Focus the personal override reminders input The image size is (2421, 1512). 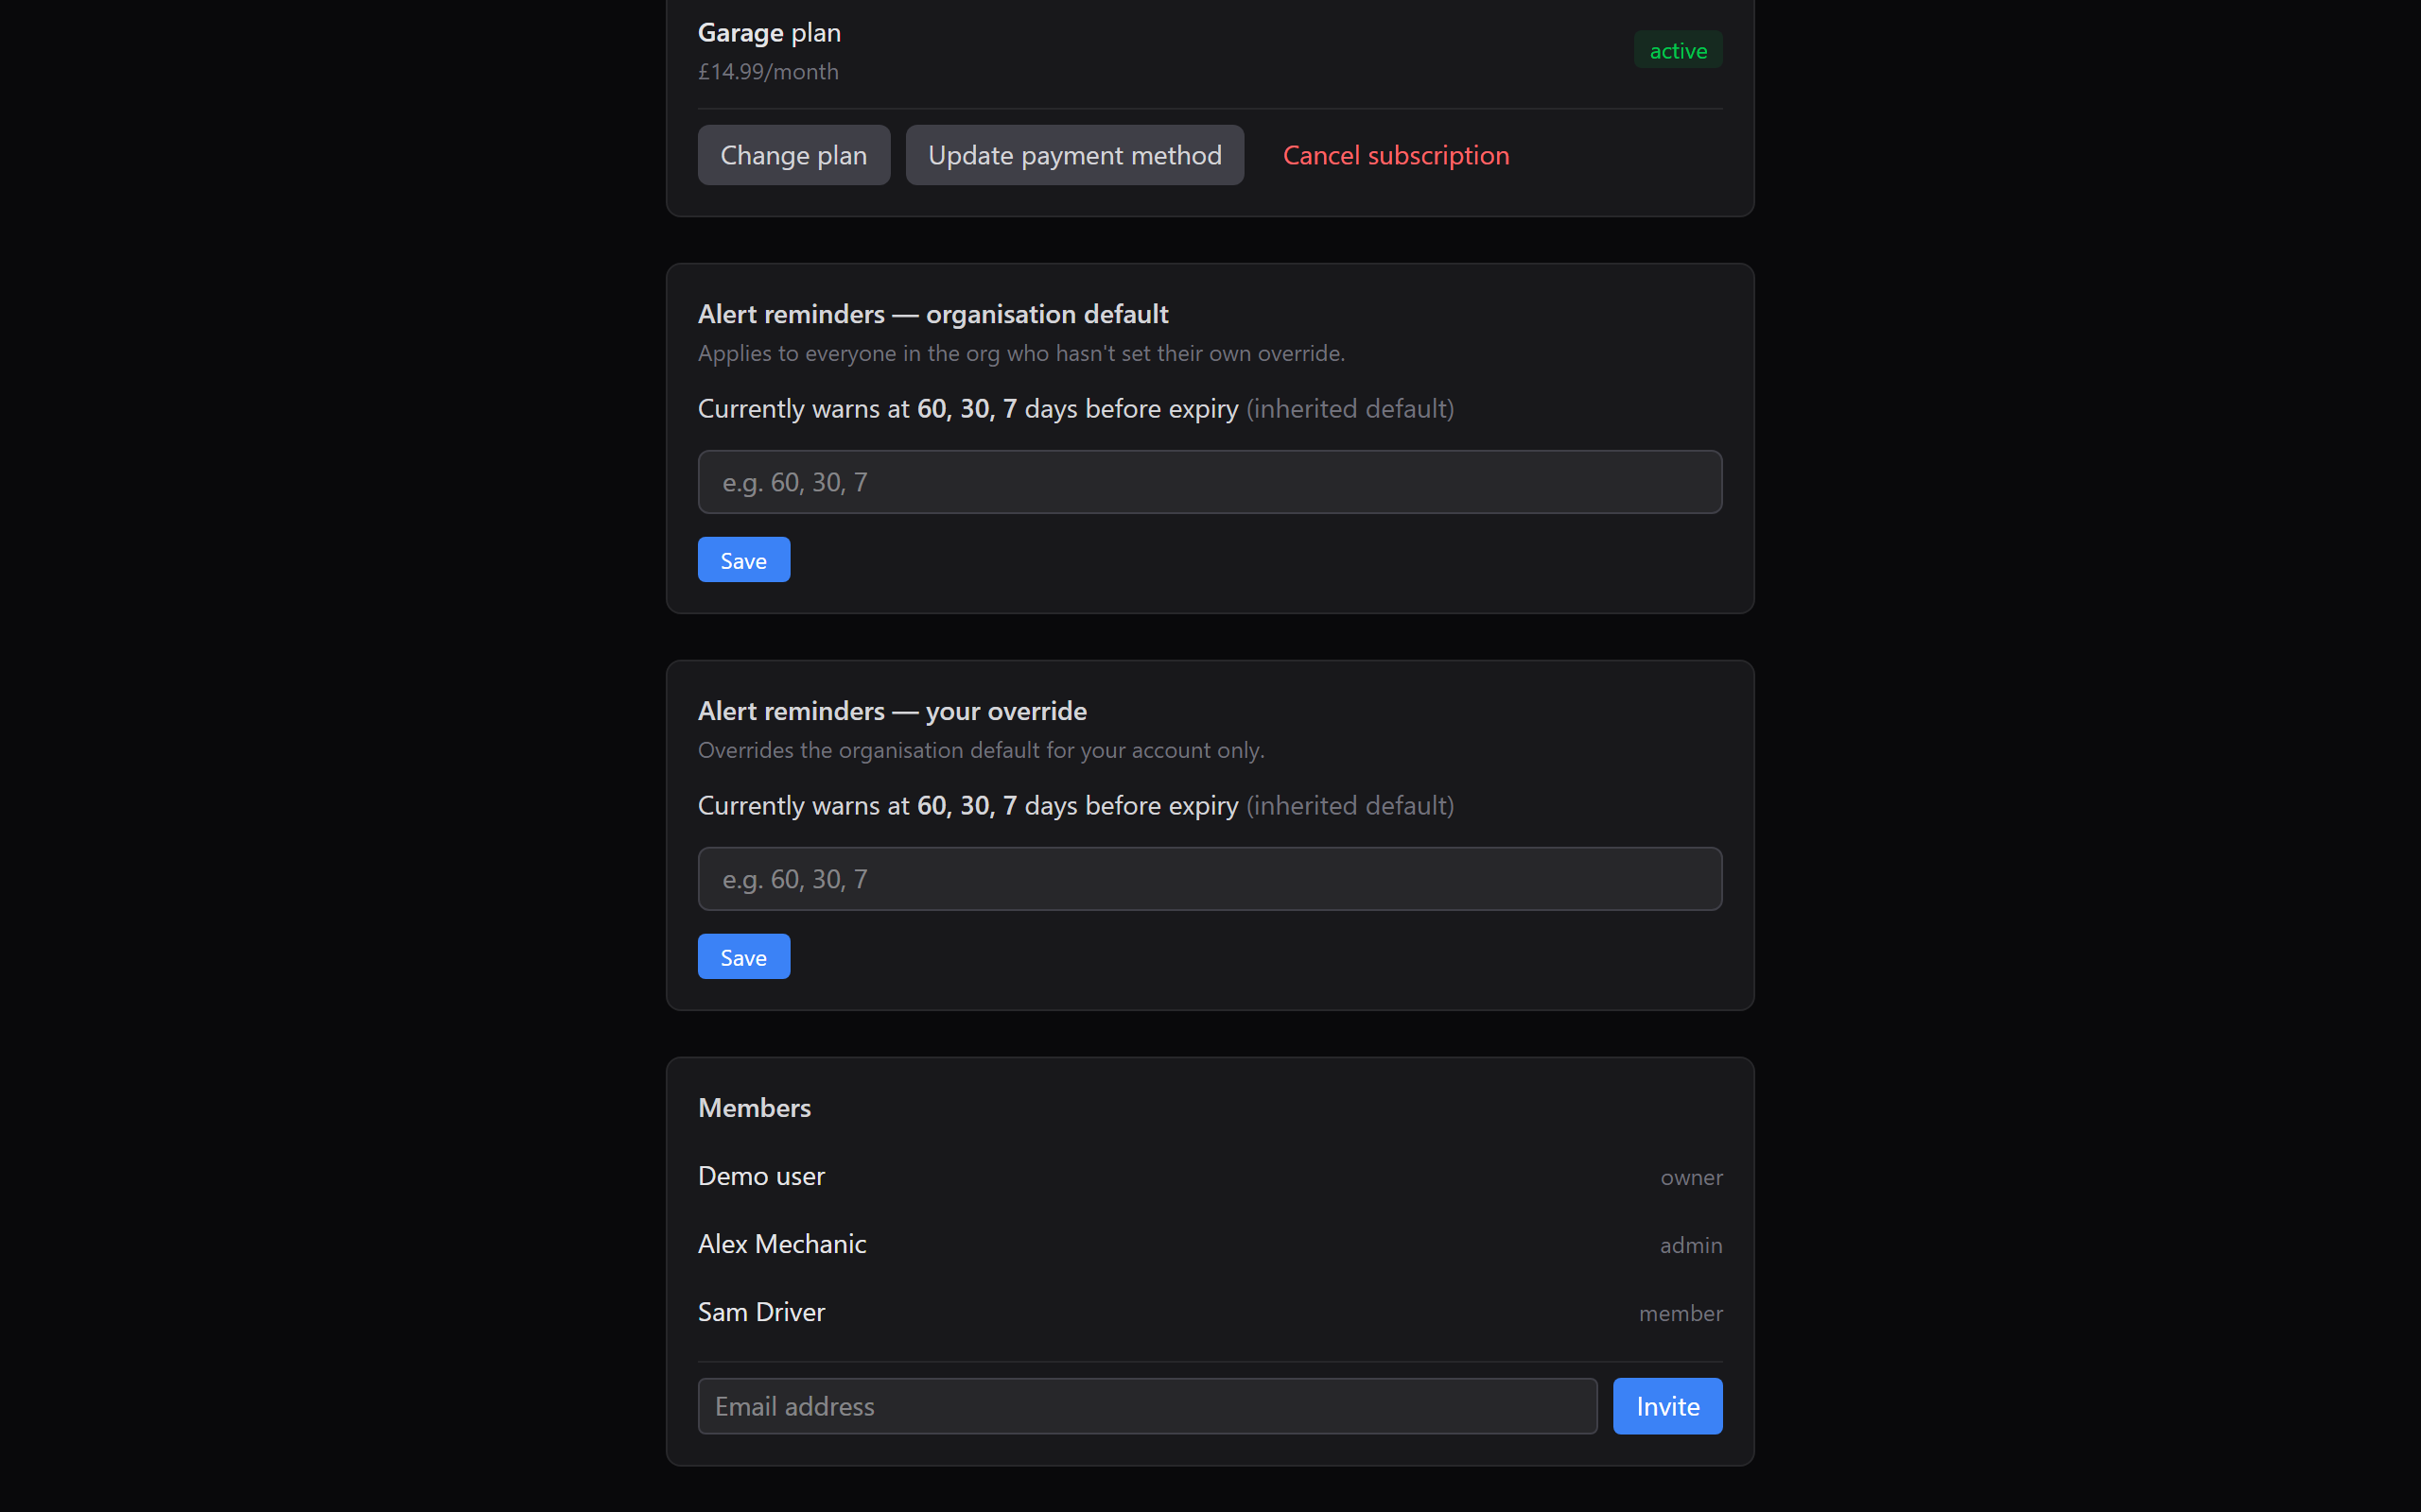click(x=1208, y=878)
